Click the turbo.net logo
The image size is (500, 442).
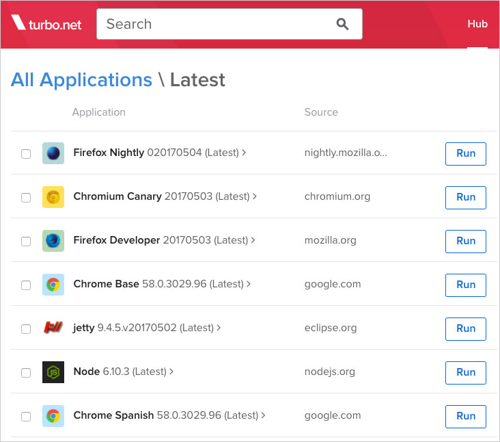46,23
